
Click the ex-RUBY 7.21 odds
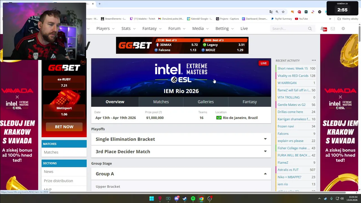tap(64, 82)
